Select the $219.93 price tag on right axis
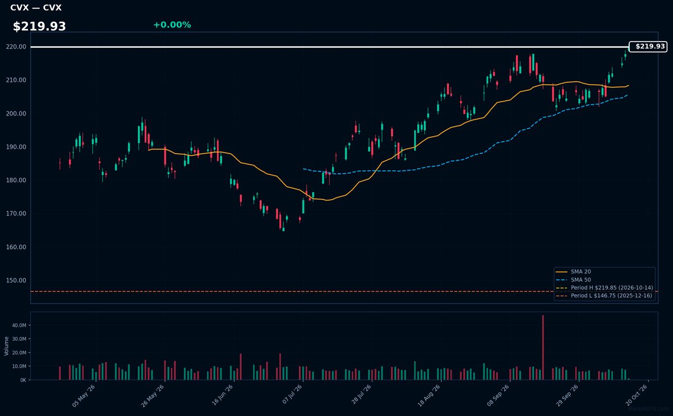 (648, 47)
